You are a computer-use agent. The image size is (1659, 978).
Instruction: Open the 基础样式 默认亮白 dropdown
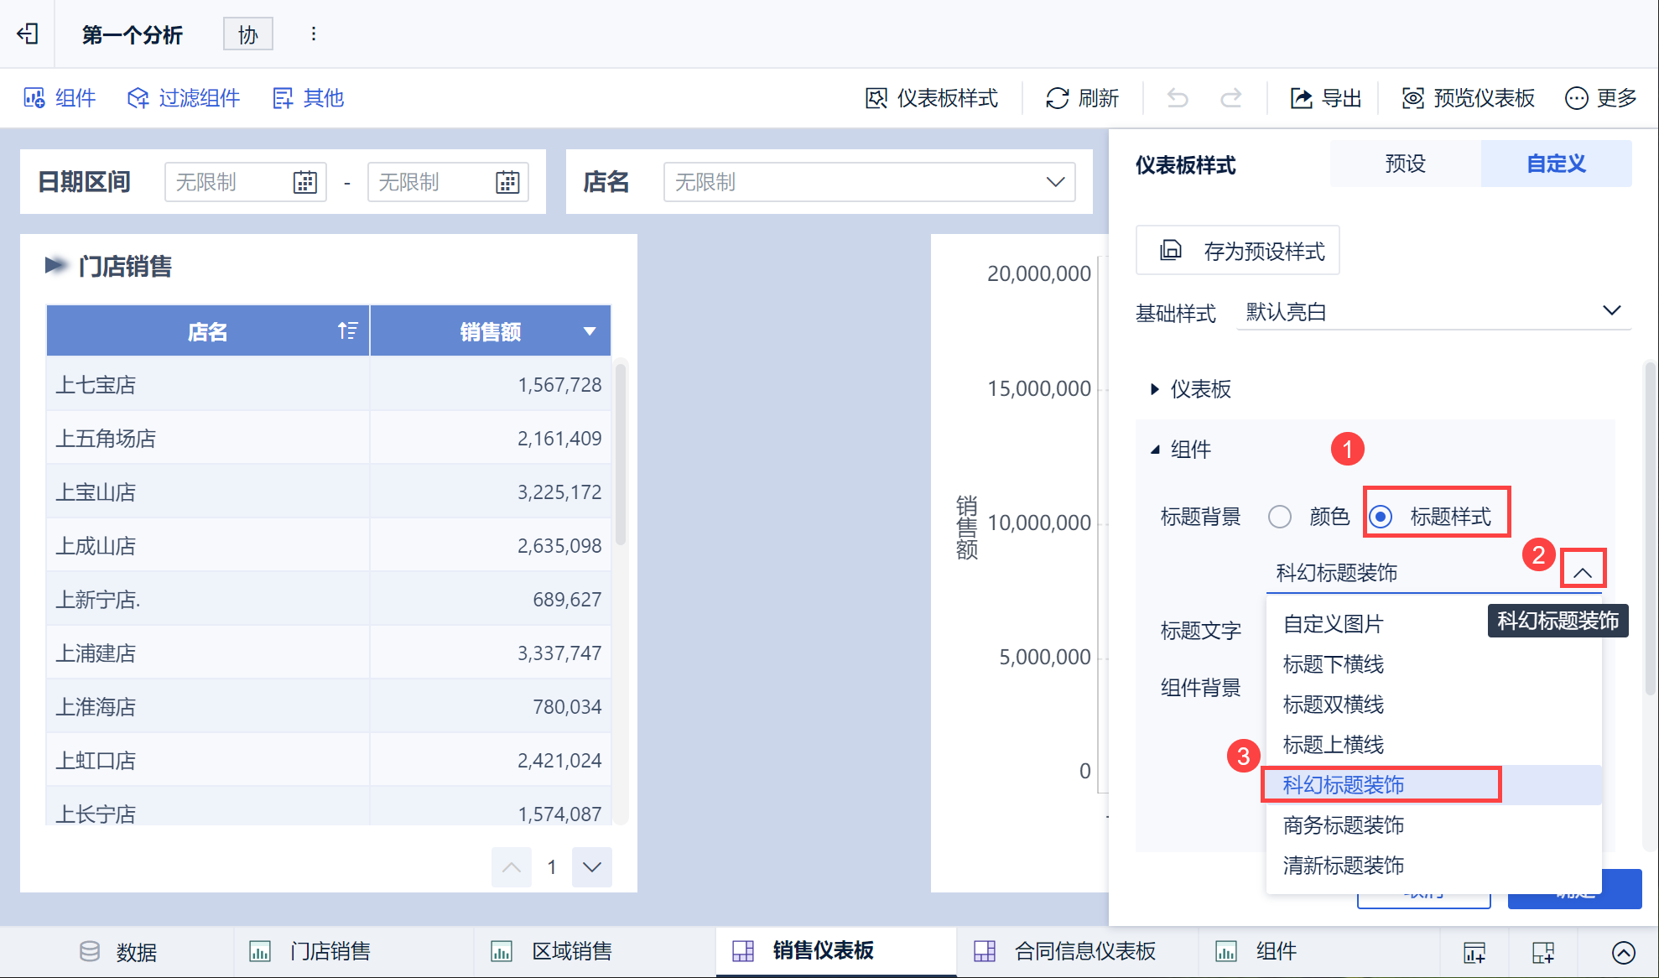tap(1433, 312)
